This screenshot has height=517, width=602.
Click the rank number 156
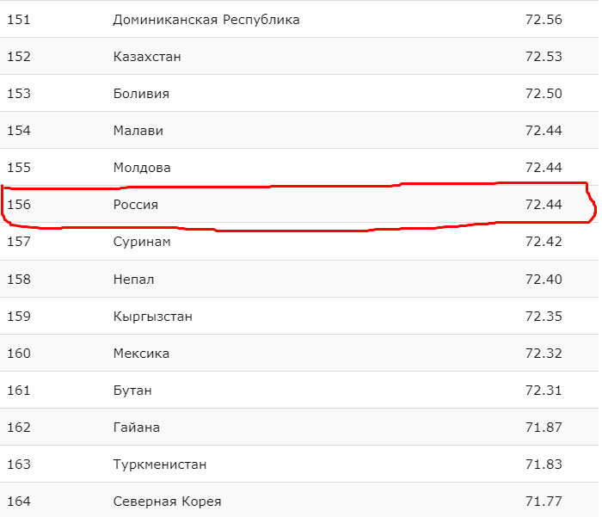tap(19, 205)
